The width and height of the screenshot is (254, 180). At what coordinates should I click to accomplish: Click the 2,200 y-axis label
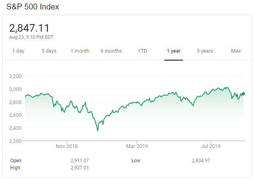(x=15, y=141)
